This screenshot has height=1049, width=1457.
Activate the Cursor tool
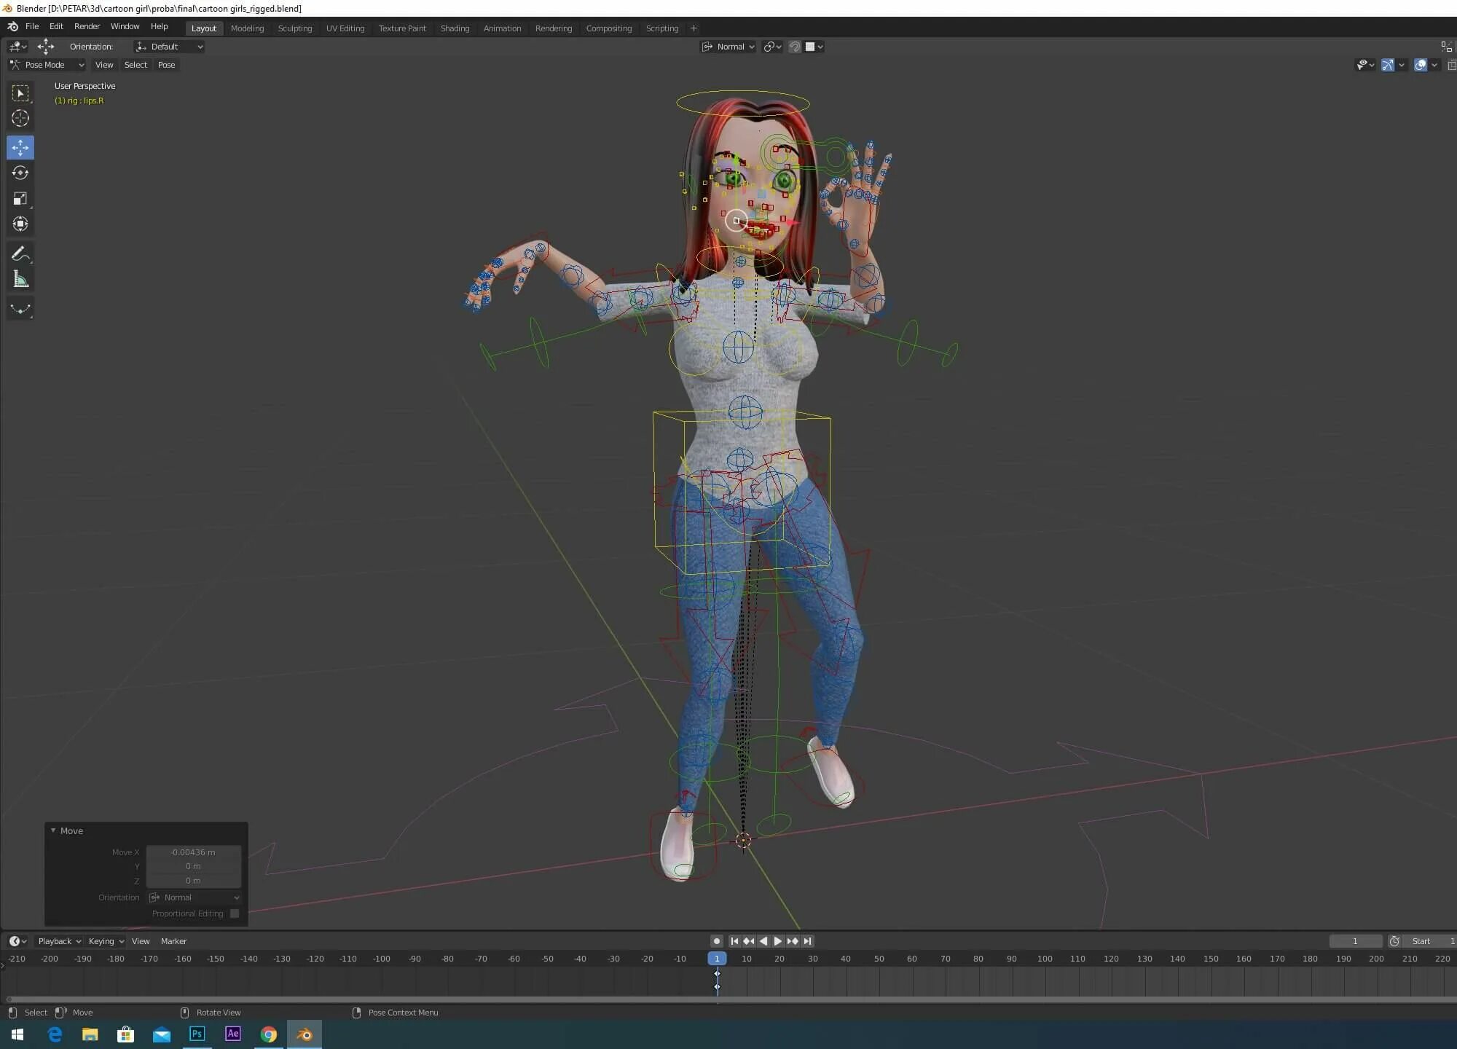coord(20,118)
